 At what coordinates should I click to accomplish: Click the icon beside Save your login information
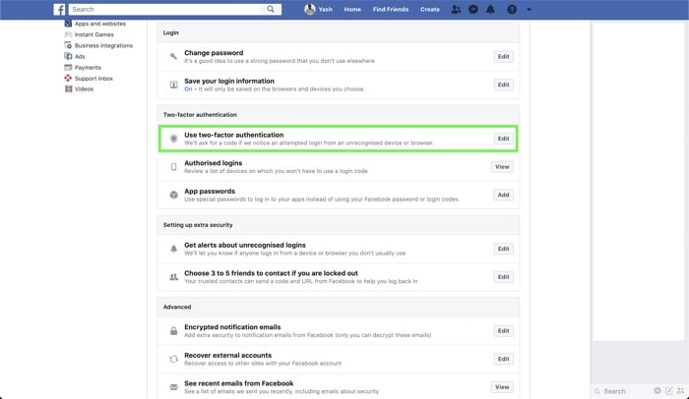click(173, 85)
